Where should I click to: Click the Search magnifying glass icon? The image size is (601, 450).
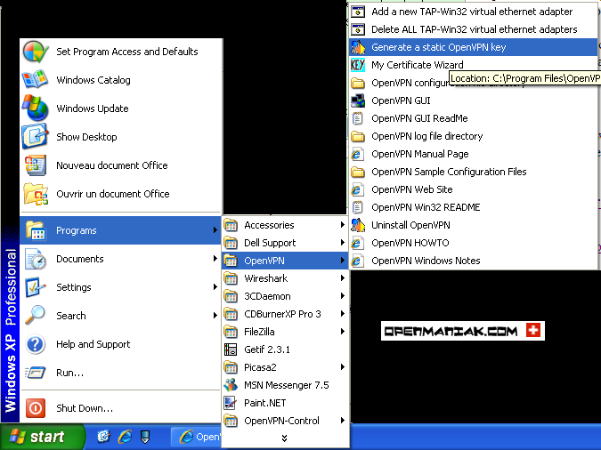click(x=35, y=315)
